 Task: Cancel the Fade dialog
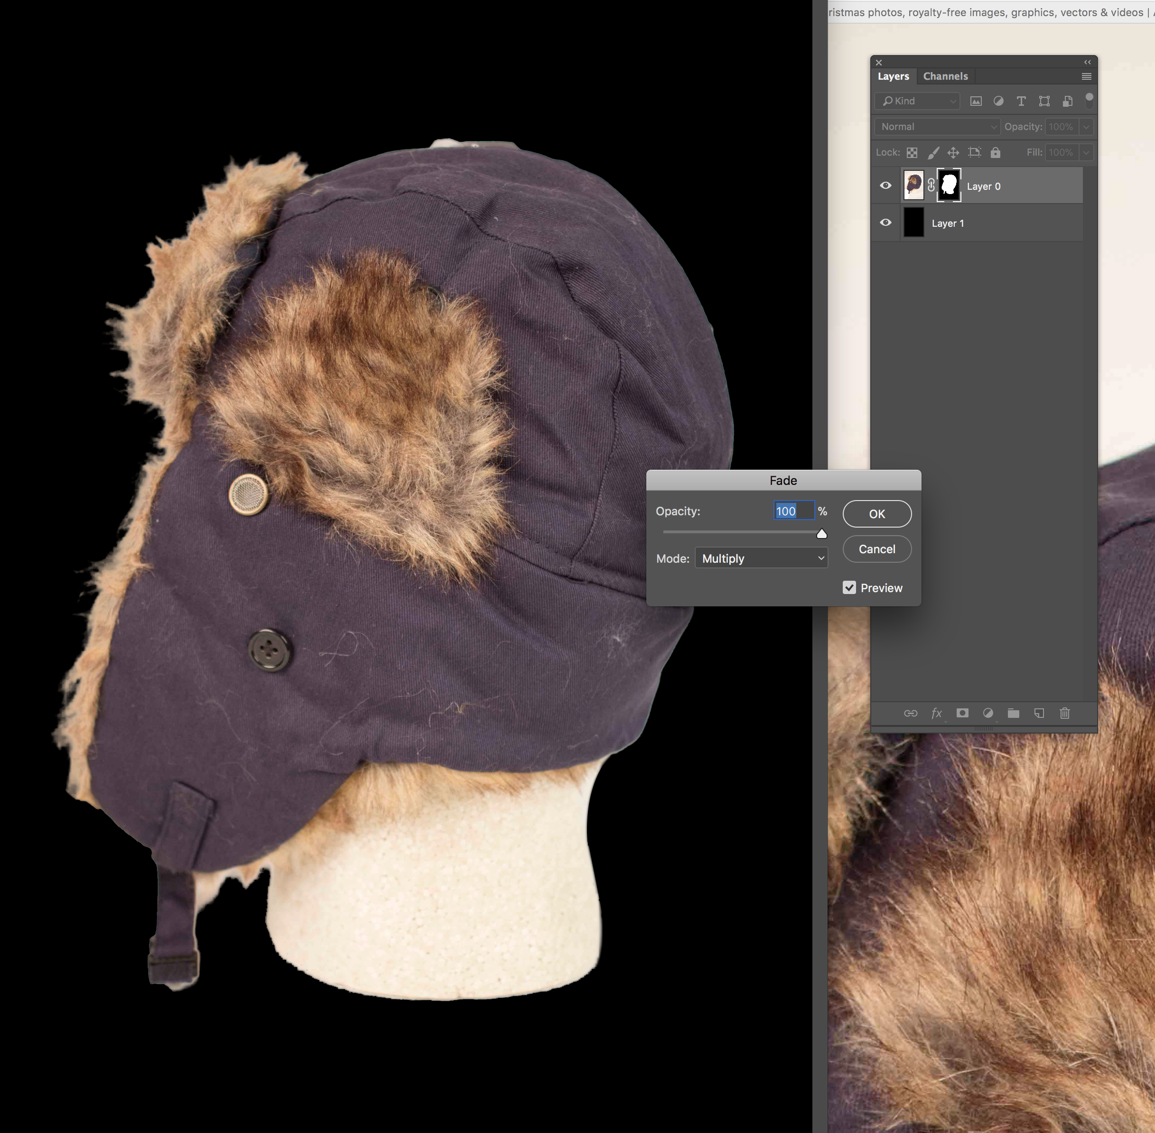click(x=876, y=549)
